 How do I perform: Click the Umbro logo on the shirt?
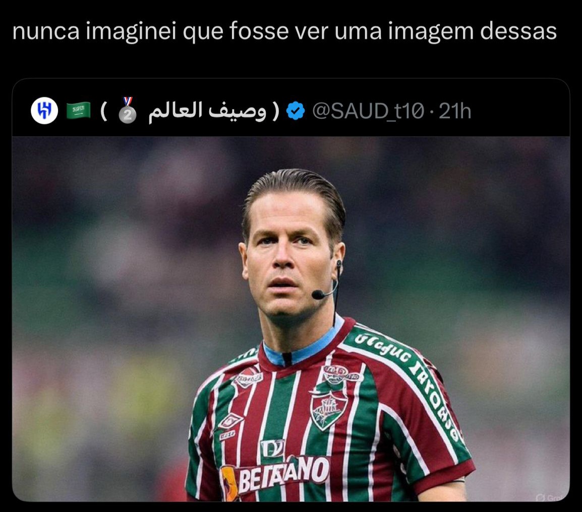pyautogui.click(x=230, y=421)
